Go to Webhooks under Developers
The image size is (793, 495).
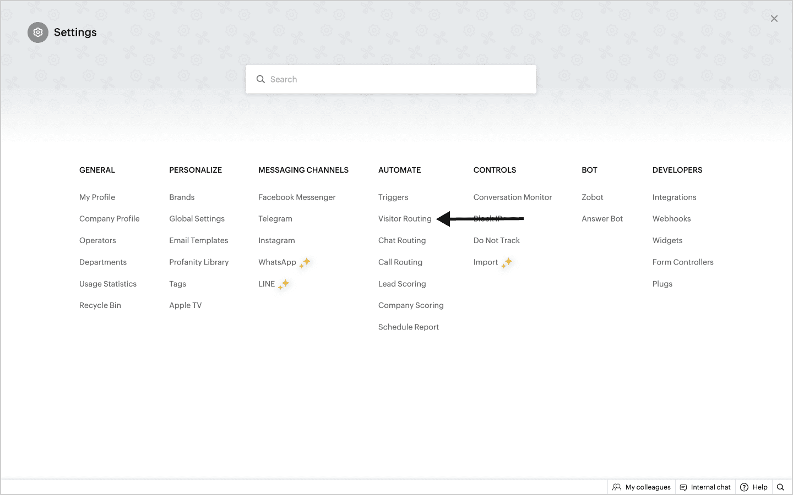pyautogui.click(x=671, y=219)
